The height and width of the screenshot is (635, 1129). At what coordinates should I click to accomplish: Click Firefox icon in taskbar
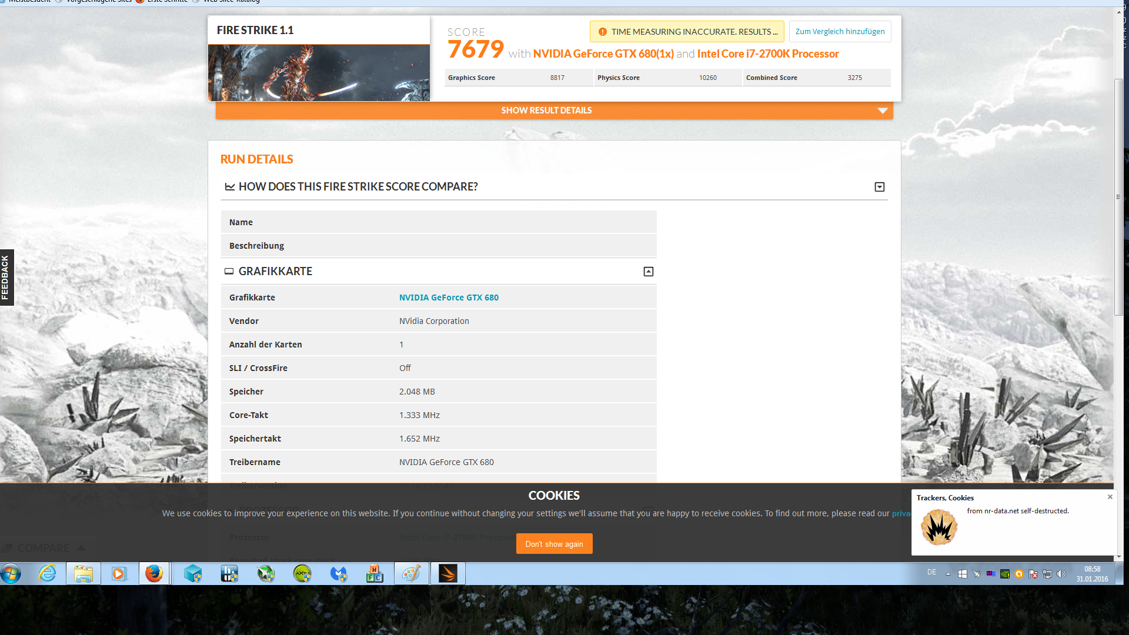click(154, 573)
